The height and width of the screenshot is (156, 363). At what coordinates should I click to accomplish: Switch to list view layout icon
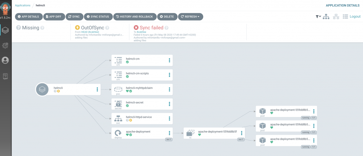(345, 17)
